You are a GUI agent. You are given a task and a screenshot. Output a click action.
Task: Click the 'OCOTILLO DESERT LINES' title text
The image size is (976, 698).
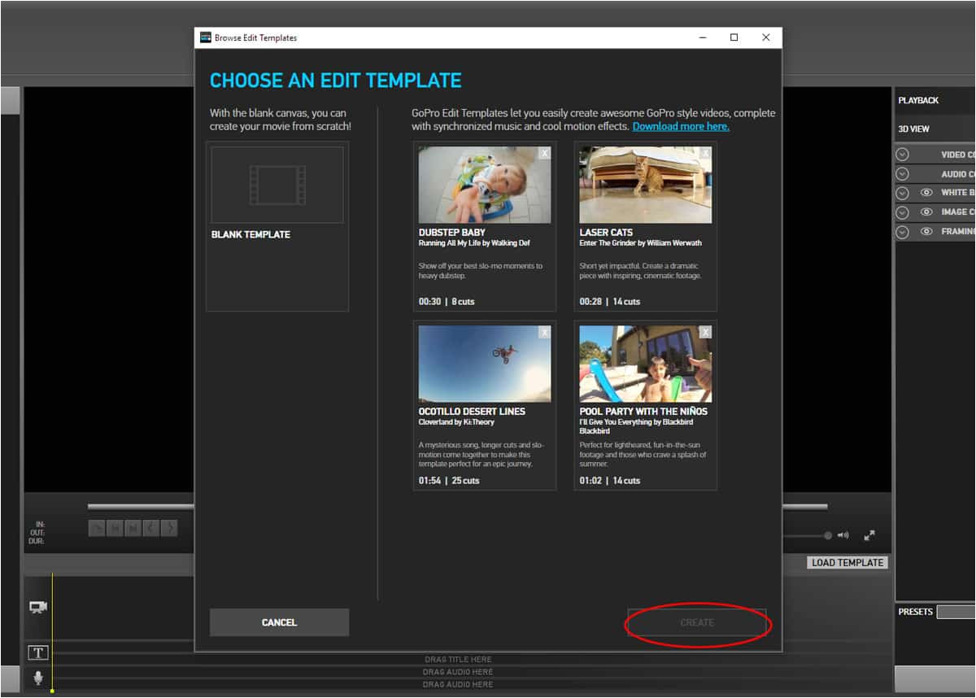click(x=472, y=412)
